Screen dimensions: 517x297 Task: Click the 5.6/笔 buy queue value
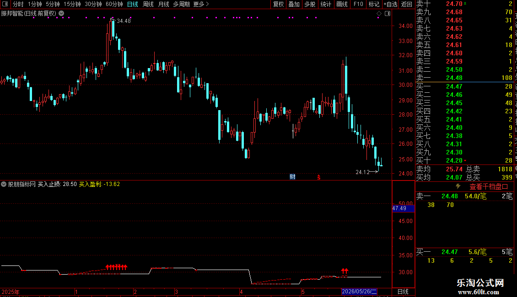(x=478, y=252)
